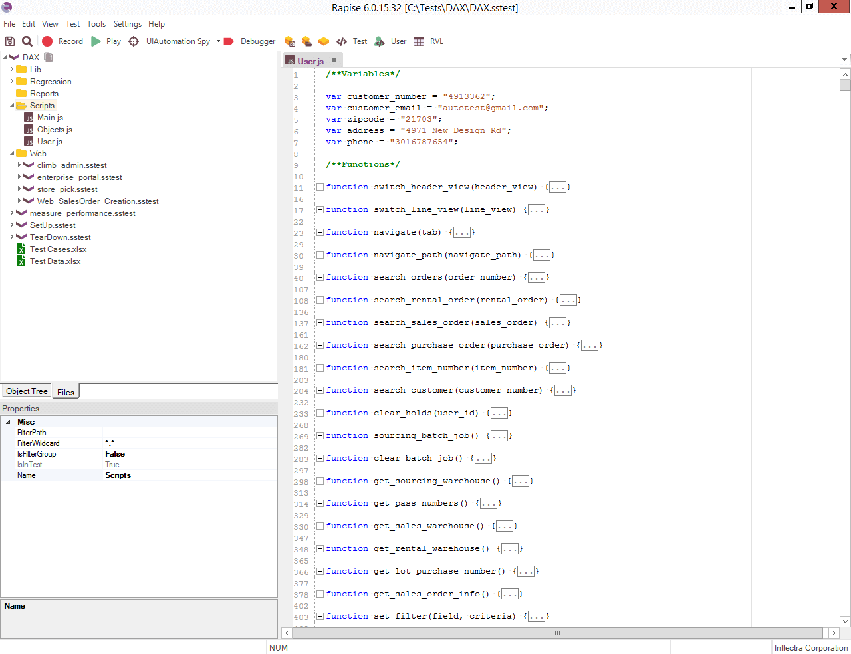Image resolution: width=851 pixels, height=654 pixels.
Task: Collapse the Misc properties group
Action: (x=8, y=422)
